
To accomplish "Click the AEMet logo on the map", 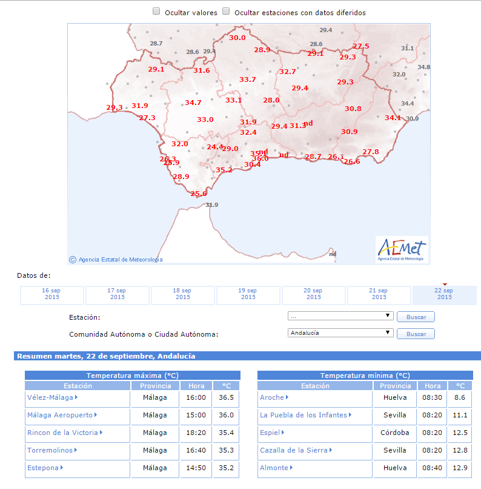I will [x=402, y=249].
